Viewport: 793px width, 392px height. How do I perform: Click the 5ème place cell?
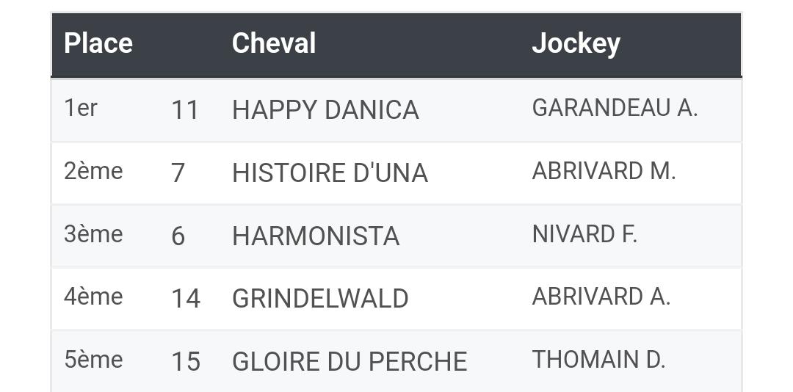[x=93, y=360]
